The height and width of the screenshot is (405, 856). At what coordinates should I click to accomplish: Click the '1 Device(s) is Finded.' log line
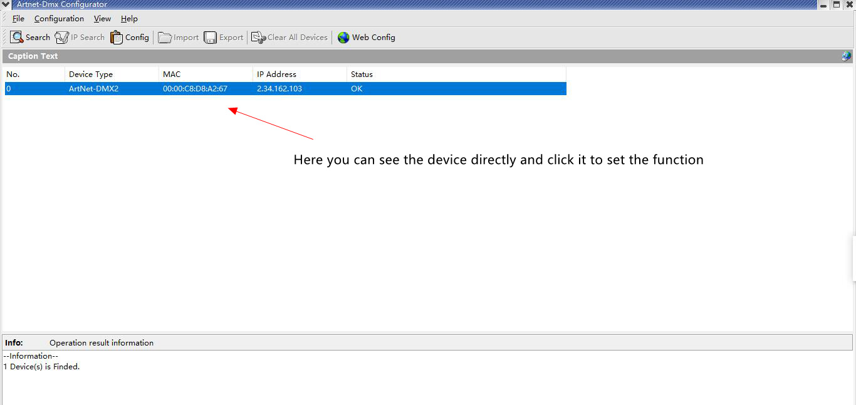[41, 367]
